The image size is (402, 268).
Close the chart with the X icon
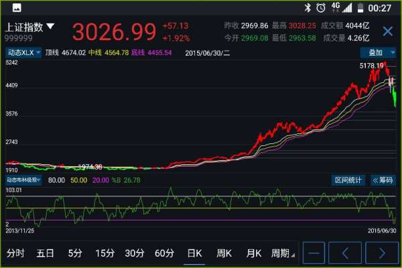point(387,31)
